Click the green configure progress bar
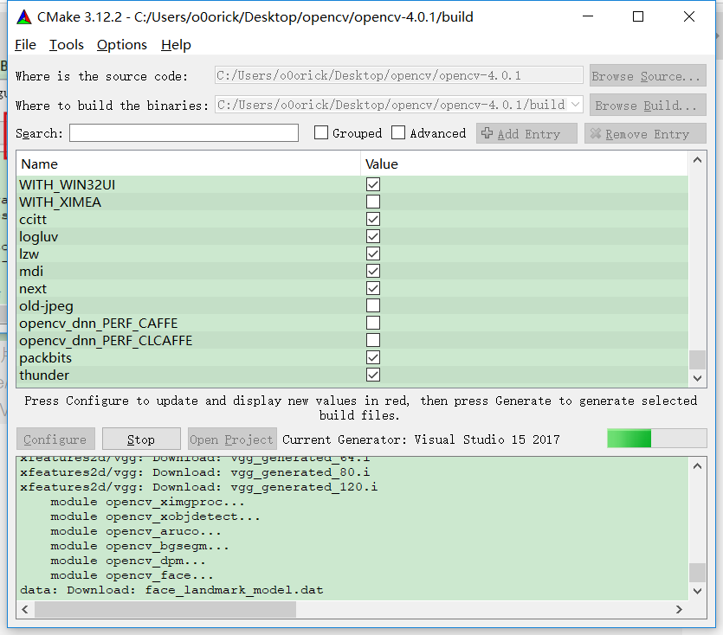The width and height of the screenshot is (723, 635). [x=656, y=439]
